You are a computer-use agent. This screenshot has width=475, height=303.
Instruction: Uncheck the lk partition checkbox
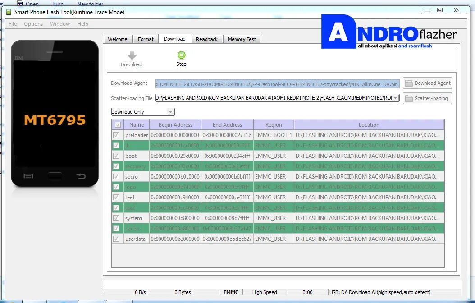(116, 146)
